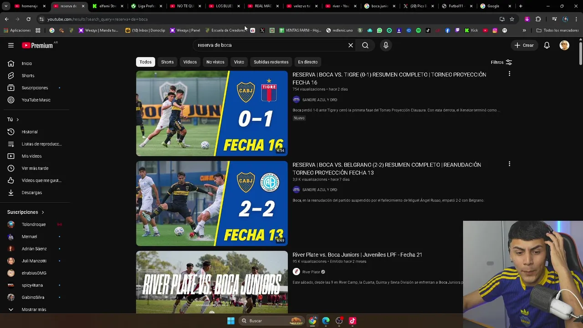Expand the Suscripciones section header
Viewport: 583px width, 328px height.
tap(26, 212)
